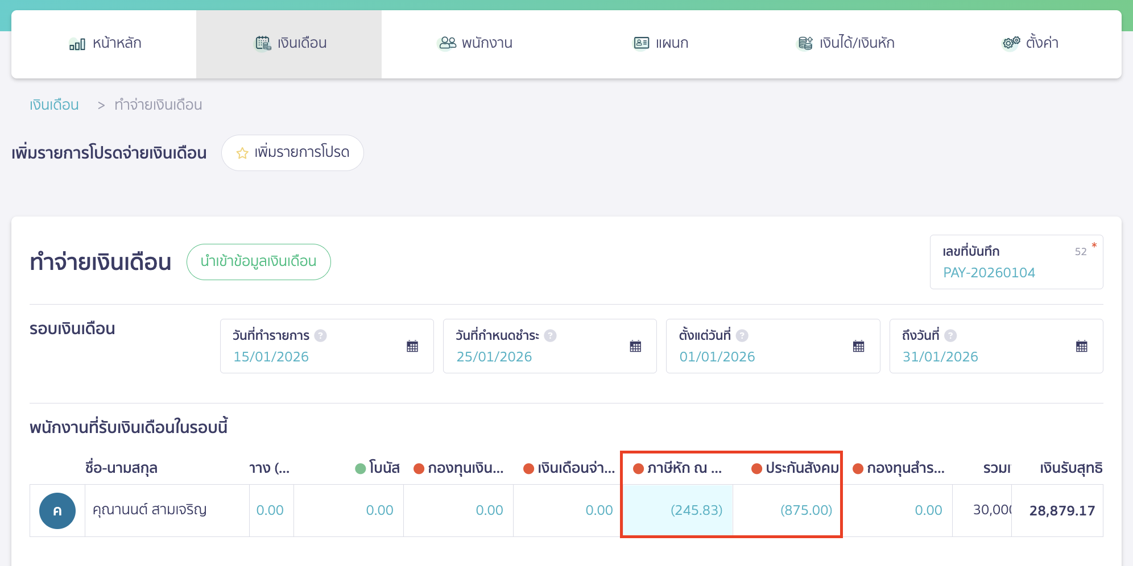Image resolution: width=1133 pixels, height=566 pixels.
Task: Select the gear icon for ตั้งค่า
Action: point(1009,42)
